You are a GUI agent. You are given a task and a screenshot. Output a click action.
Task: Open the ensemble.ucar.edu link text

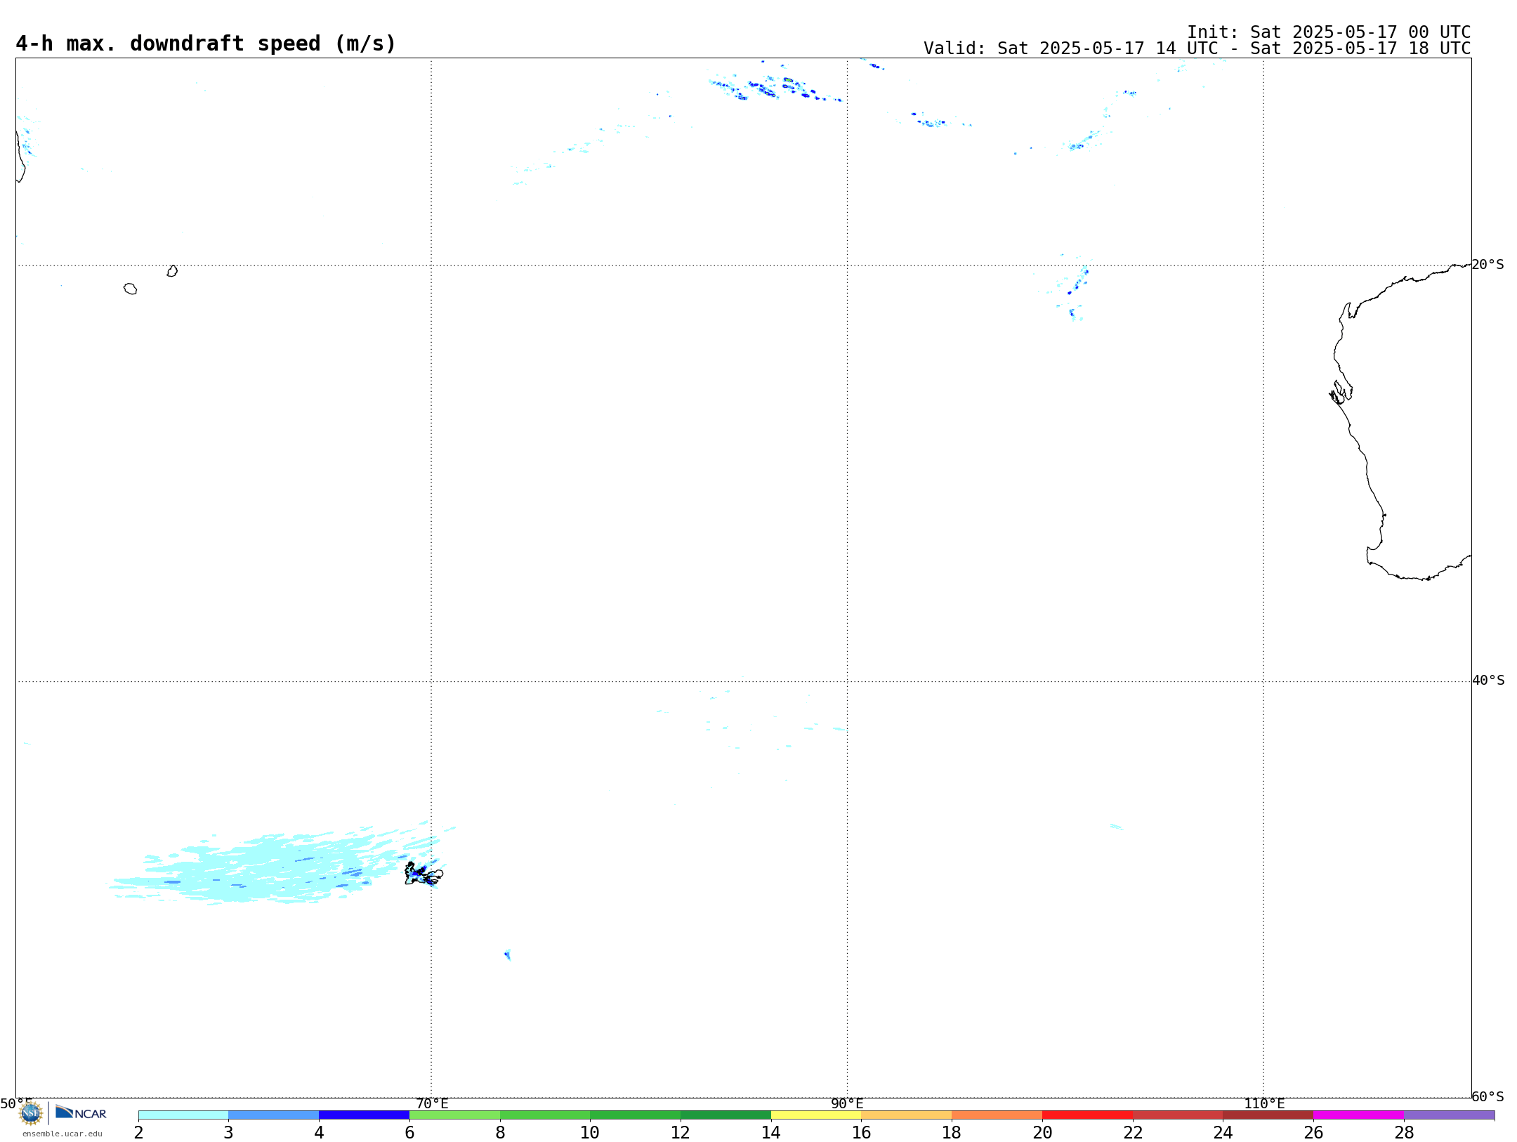tap(63, 1134)
